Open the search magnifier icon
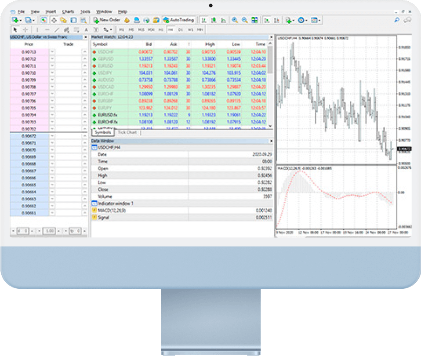 coord(397,20)
